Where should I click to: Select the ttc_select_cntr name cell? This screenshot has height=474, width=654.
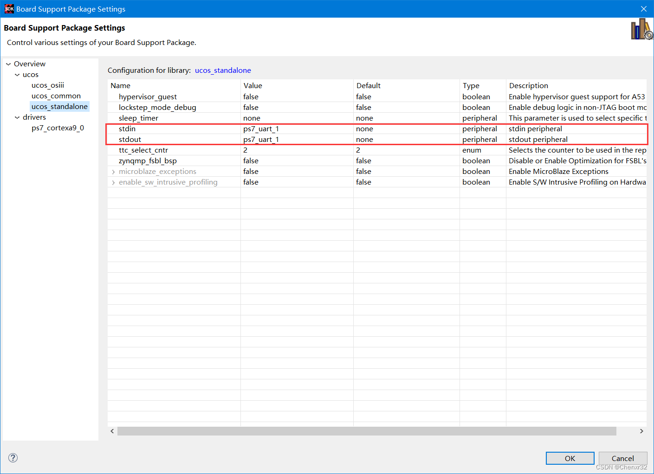(174, 150)
